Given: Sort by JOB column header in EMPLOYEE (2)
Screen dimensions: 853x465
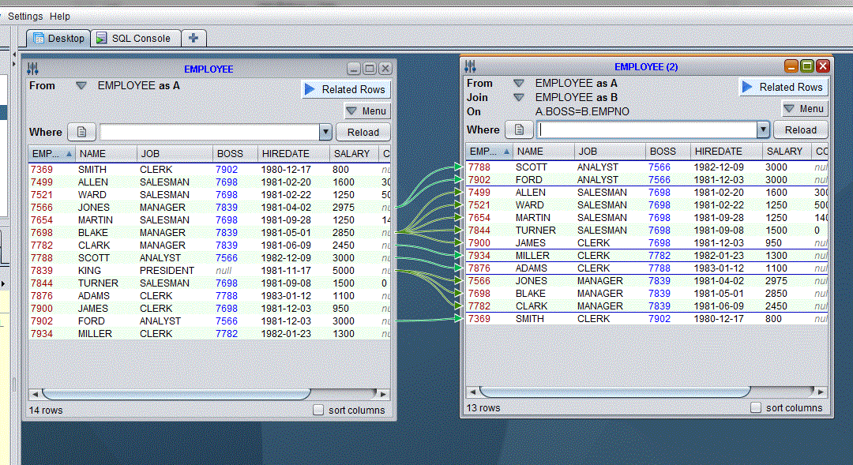Looking at the screenshot, I should pyautogui.click(x=609, y=152).
